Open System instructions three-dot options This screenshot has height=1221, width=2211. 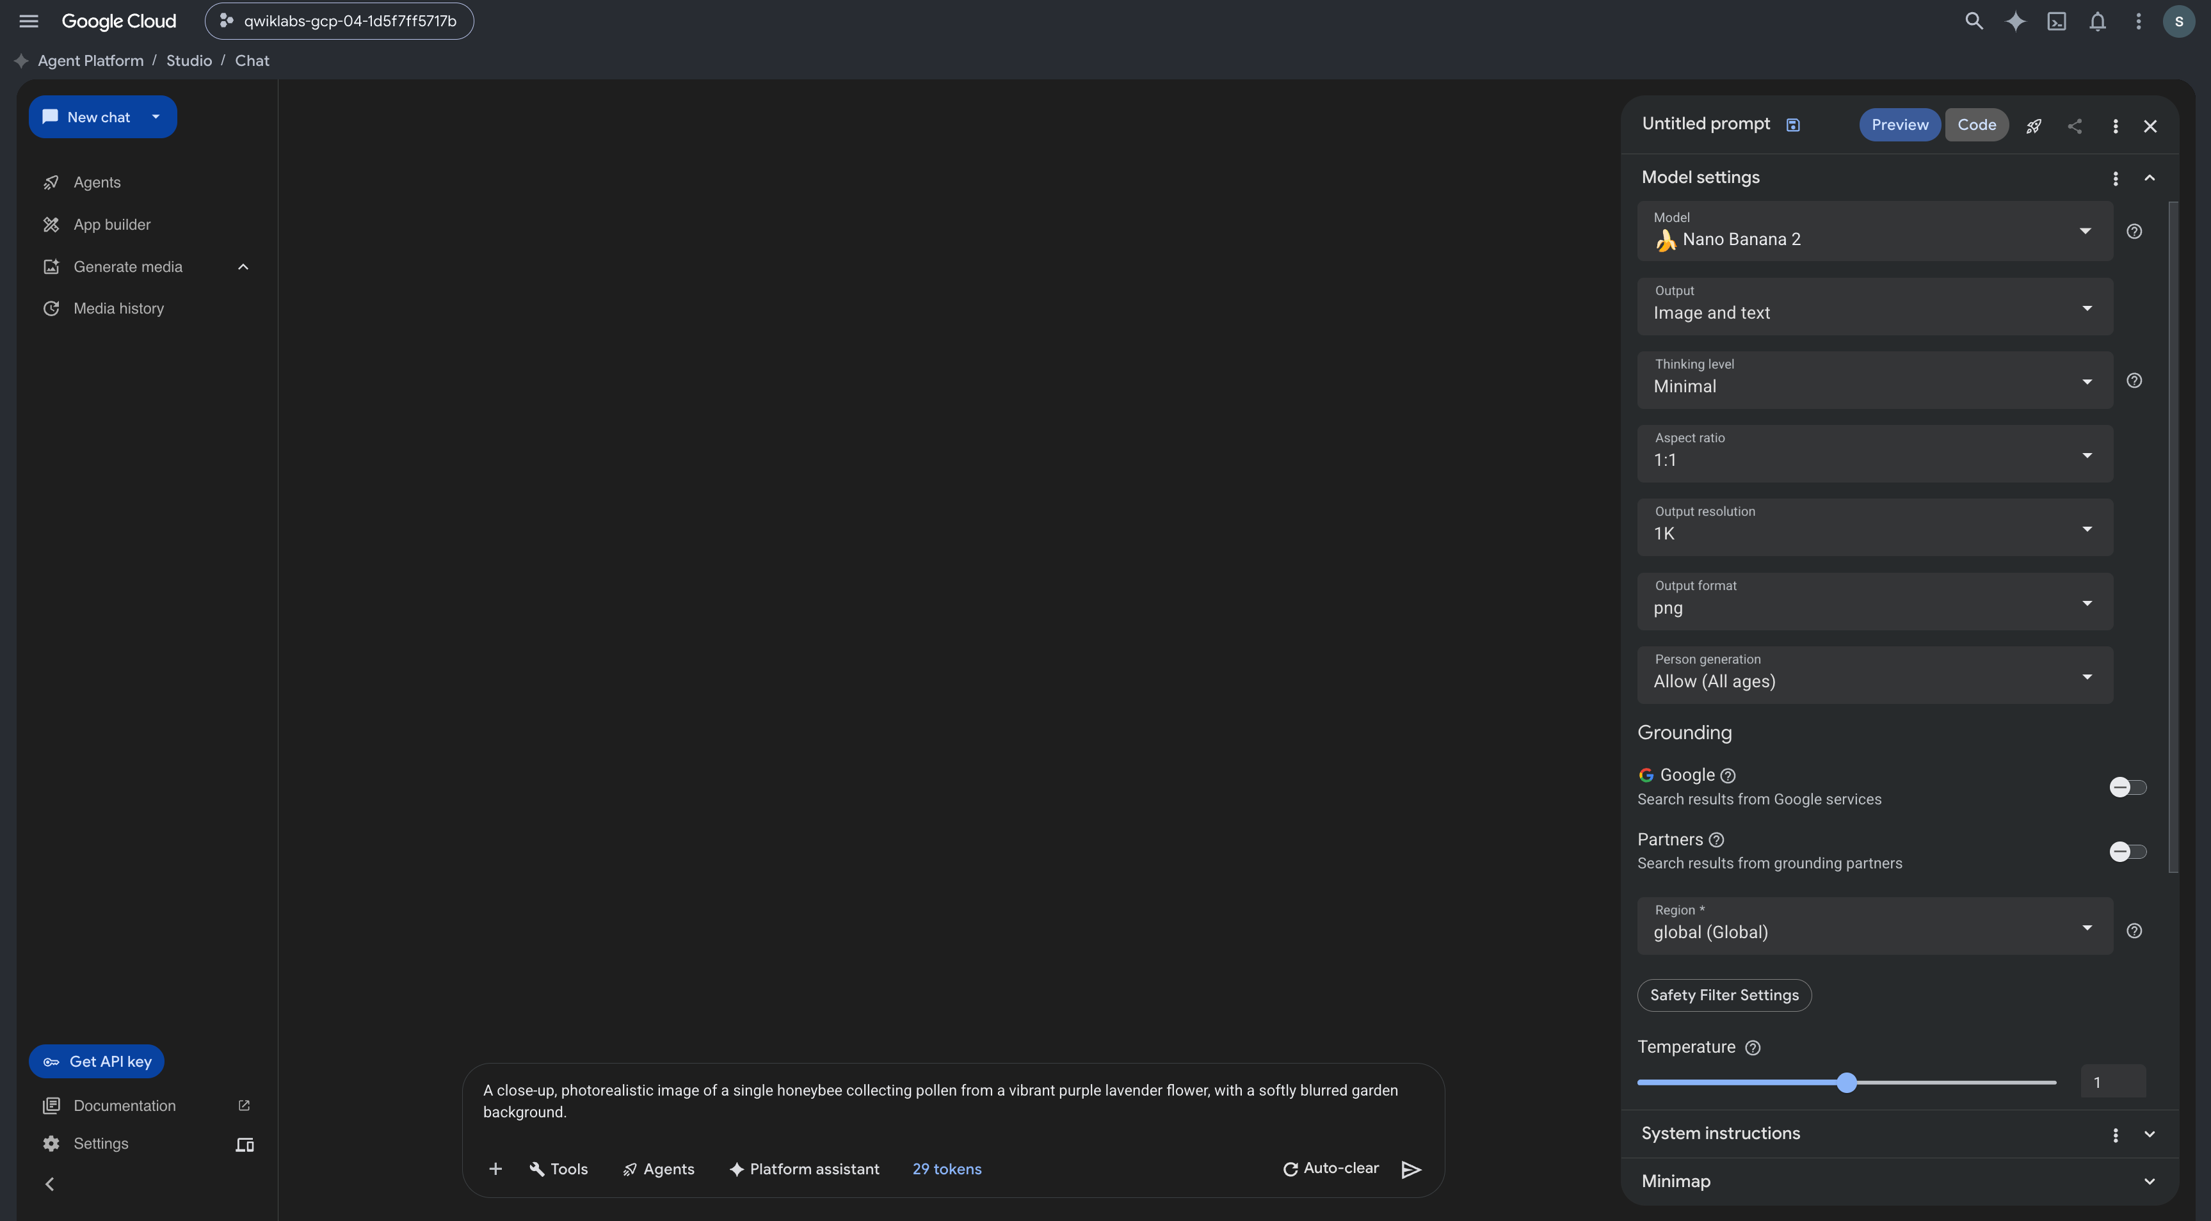click(x=2116, y=1135)
